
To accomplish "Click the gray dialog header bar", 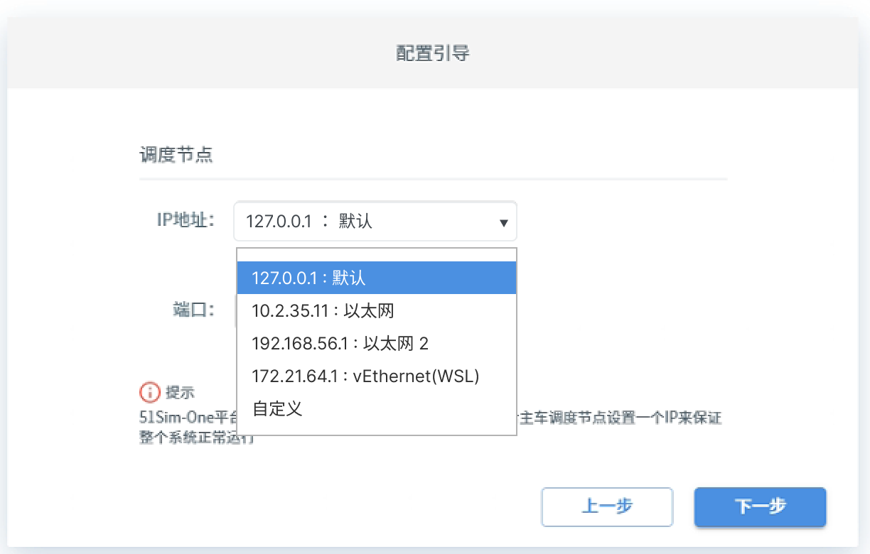I will 213,53.
